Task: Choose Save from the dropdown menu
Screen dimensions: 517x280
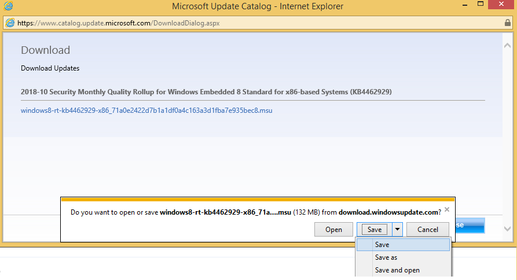Action: pos(403,245)
